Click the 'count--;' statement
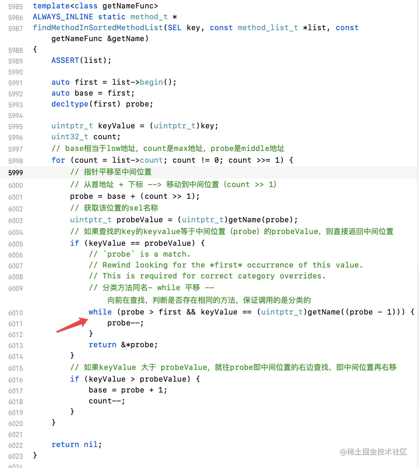Image resolution: width=419 pixels, height=468 pixels. point(107,401)
